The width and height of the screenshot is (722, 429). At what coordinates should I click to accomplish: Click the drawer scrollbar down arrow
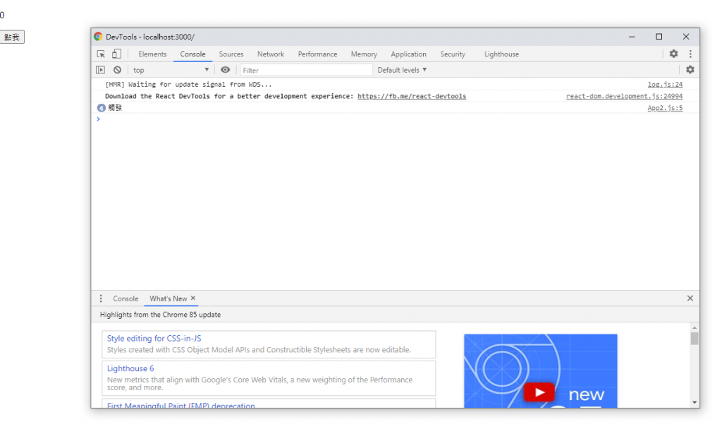[694, 402]
